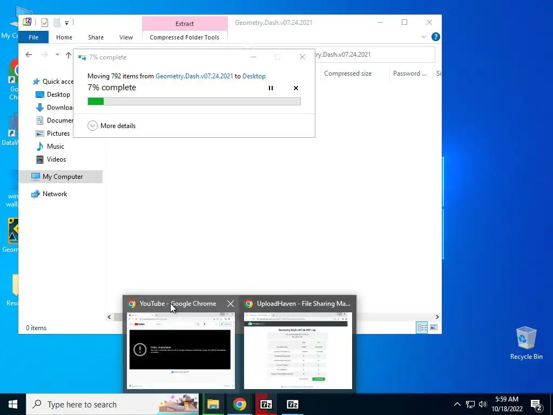Sort by Compressed size column header
Image resolution: width=553 pixels, height=415 pixels.
pyautogui.click(x=354, y=73)
